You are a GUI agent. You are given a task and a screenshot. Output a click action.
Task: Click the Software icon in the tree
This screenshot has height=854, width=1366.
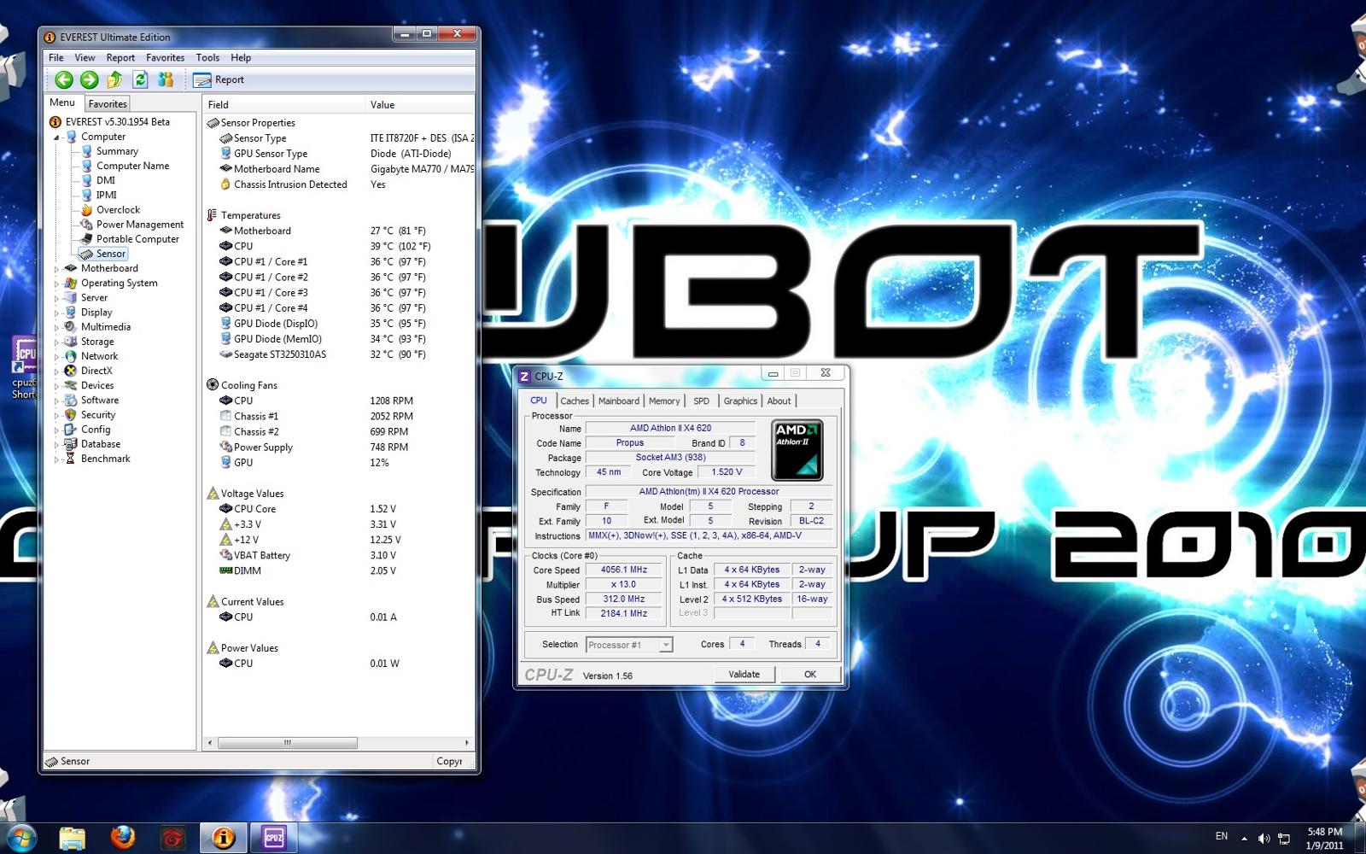click(x=71, y=400)
